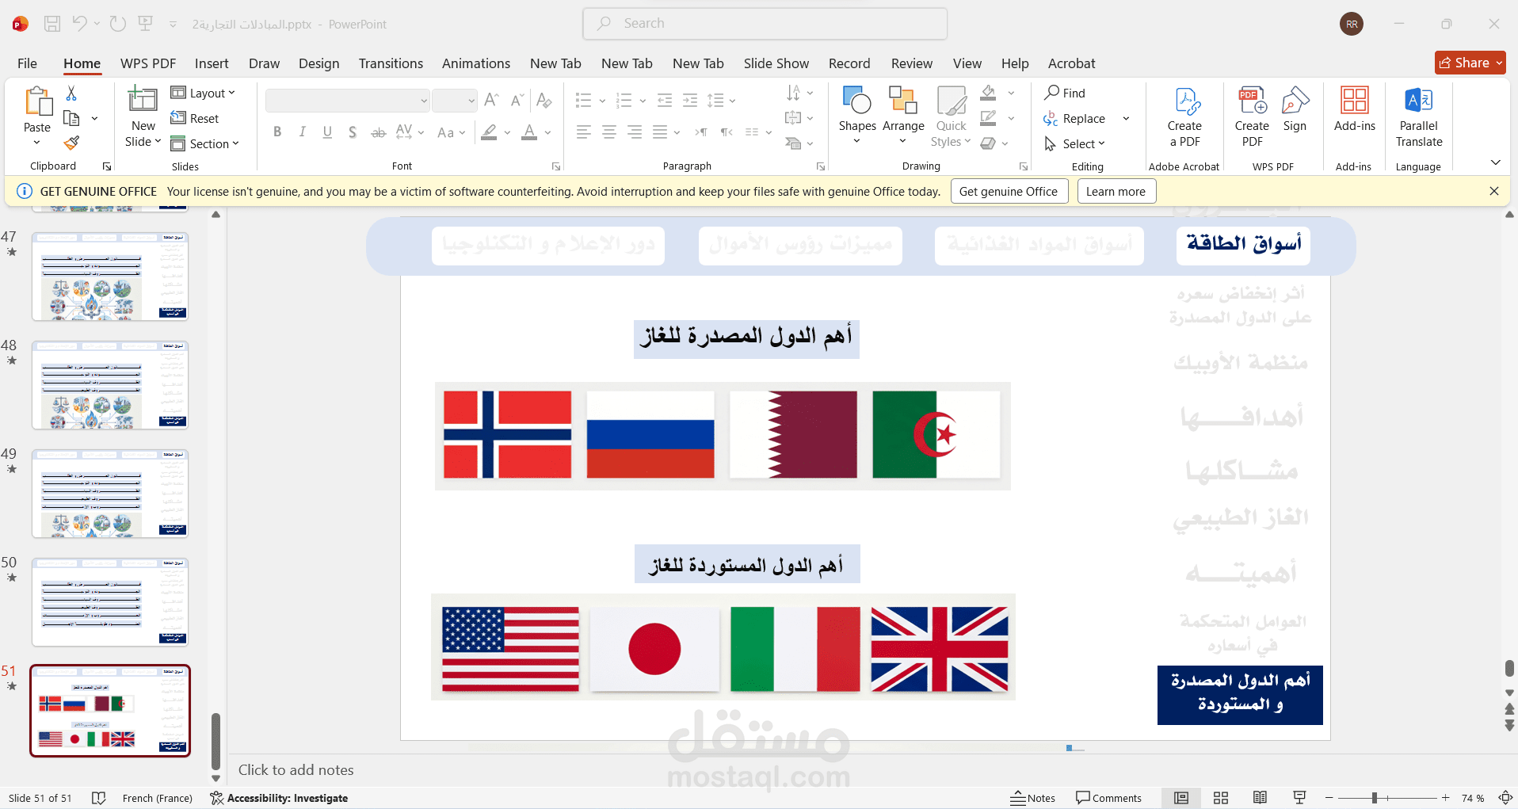Open the Share button dropdown

click(1499, 63)
